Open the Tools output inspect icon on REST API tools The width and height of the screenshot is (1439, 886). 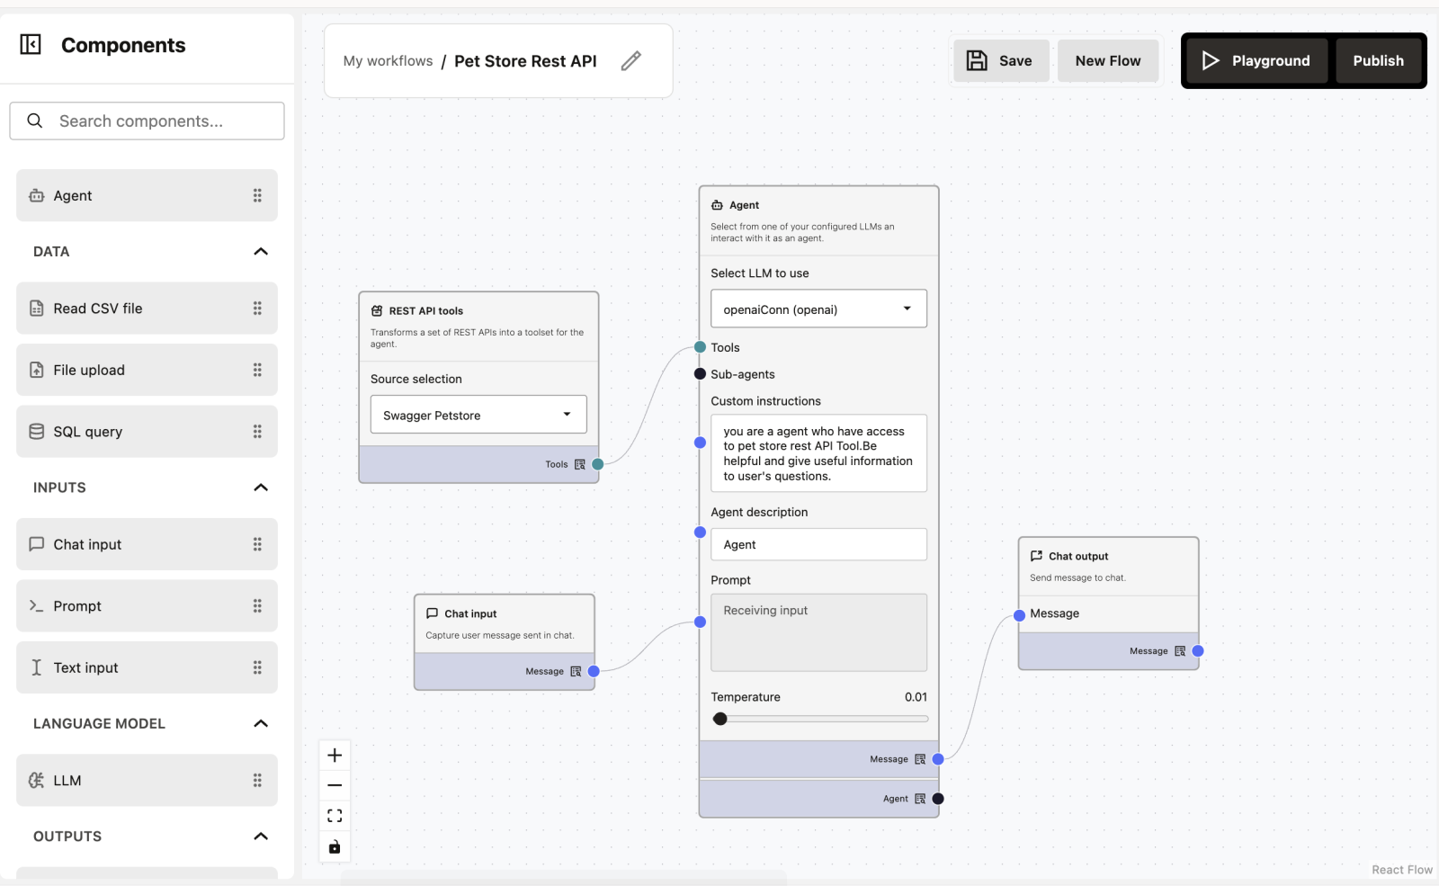pos(581,464)
